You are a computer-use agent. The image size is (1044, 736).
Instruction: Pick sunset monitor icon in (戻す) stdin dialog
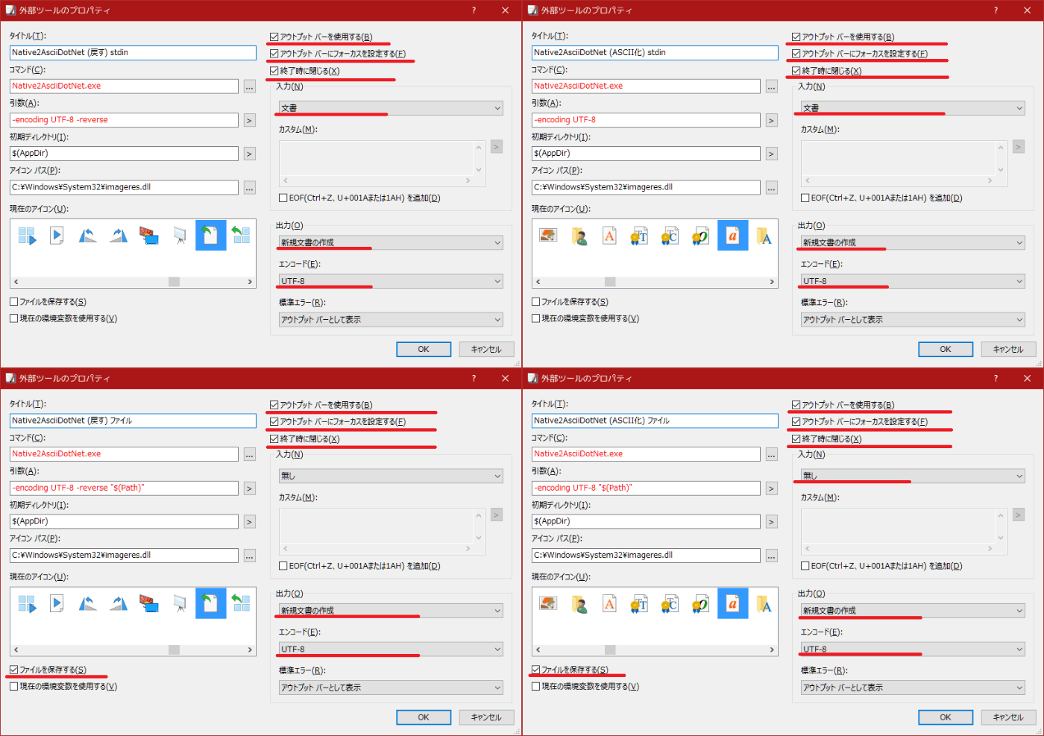coord(149,236)
